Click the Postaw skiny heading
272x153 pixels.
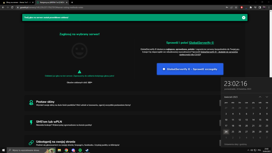[x=45, y=102]
